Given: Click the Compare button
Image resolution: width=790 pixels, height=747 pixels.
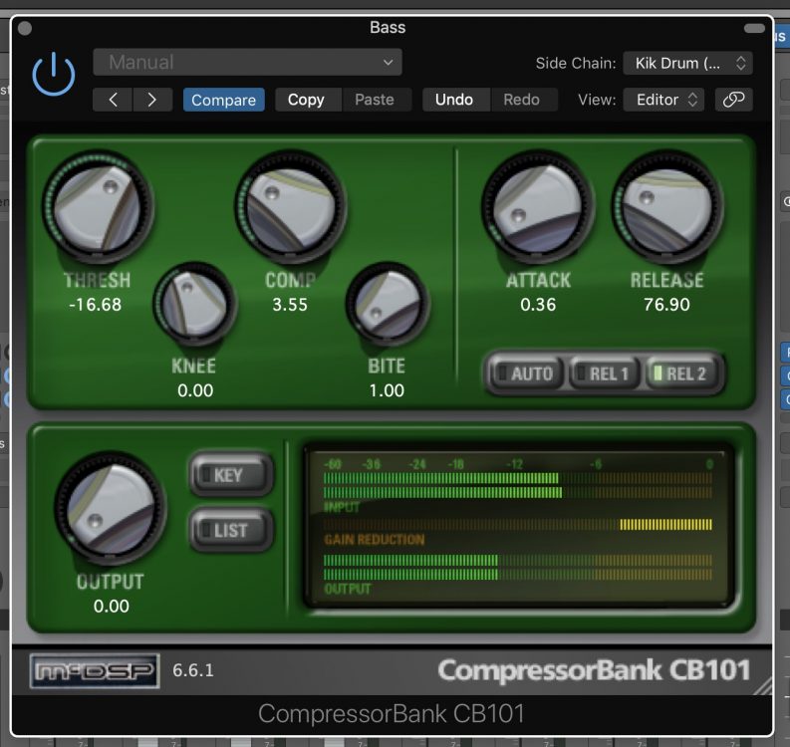Looking at the screenshot, I should pyautogui.click(x=223, y=100).
